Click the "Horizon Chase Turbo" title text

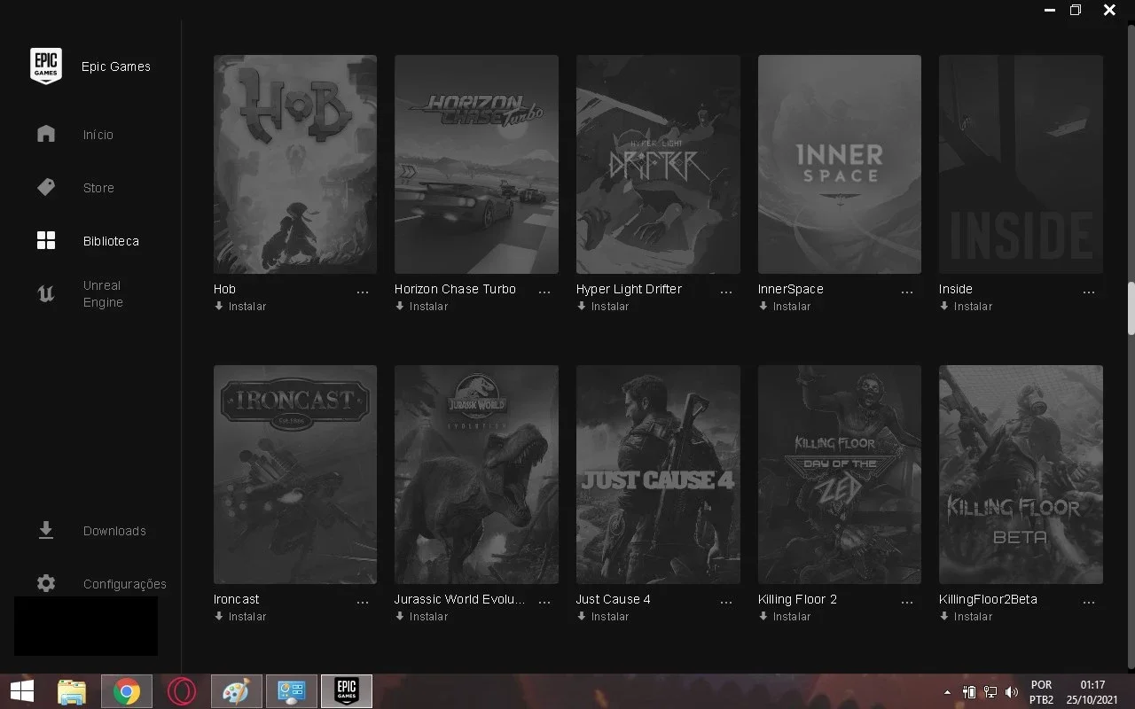455,289
